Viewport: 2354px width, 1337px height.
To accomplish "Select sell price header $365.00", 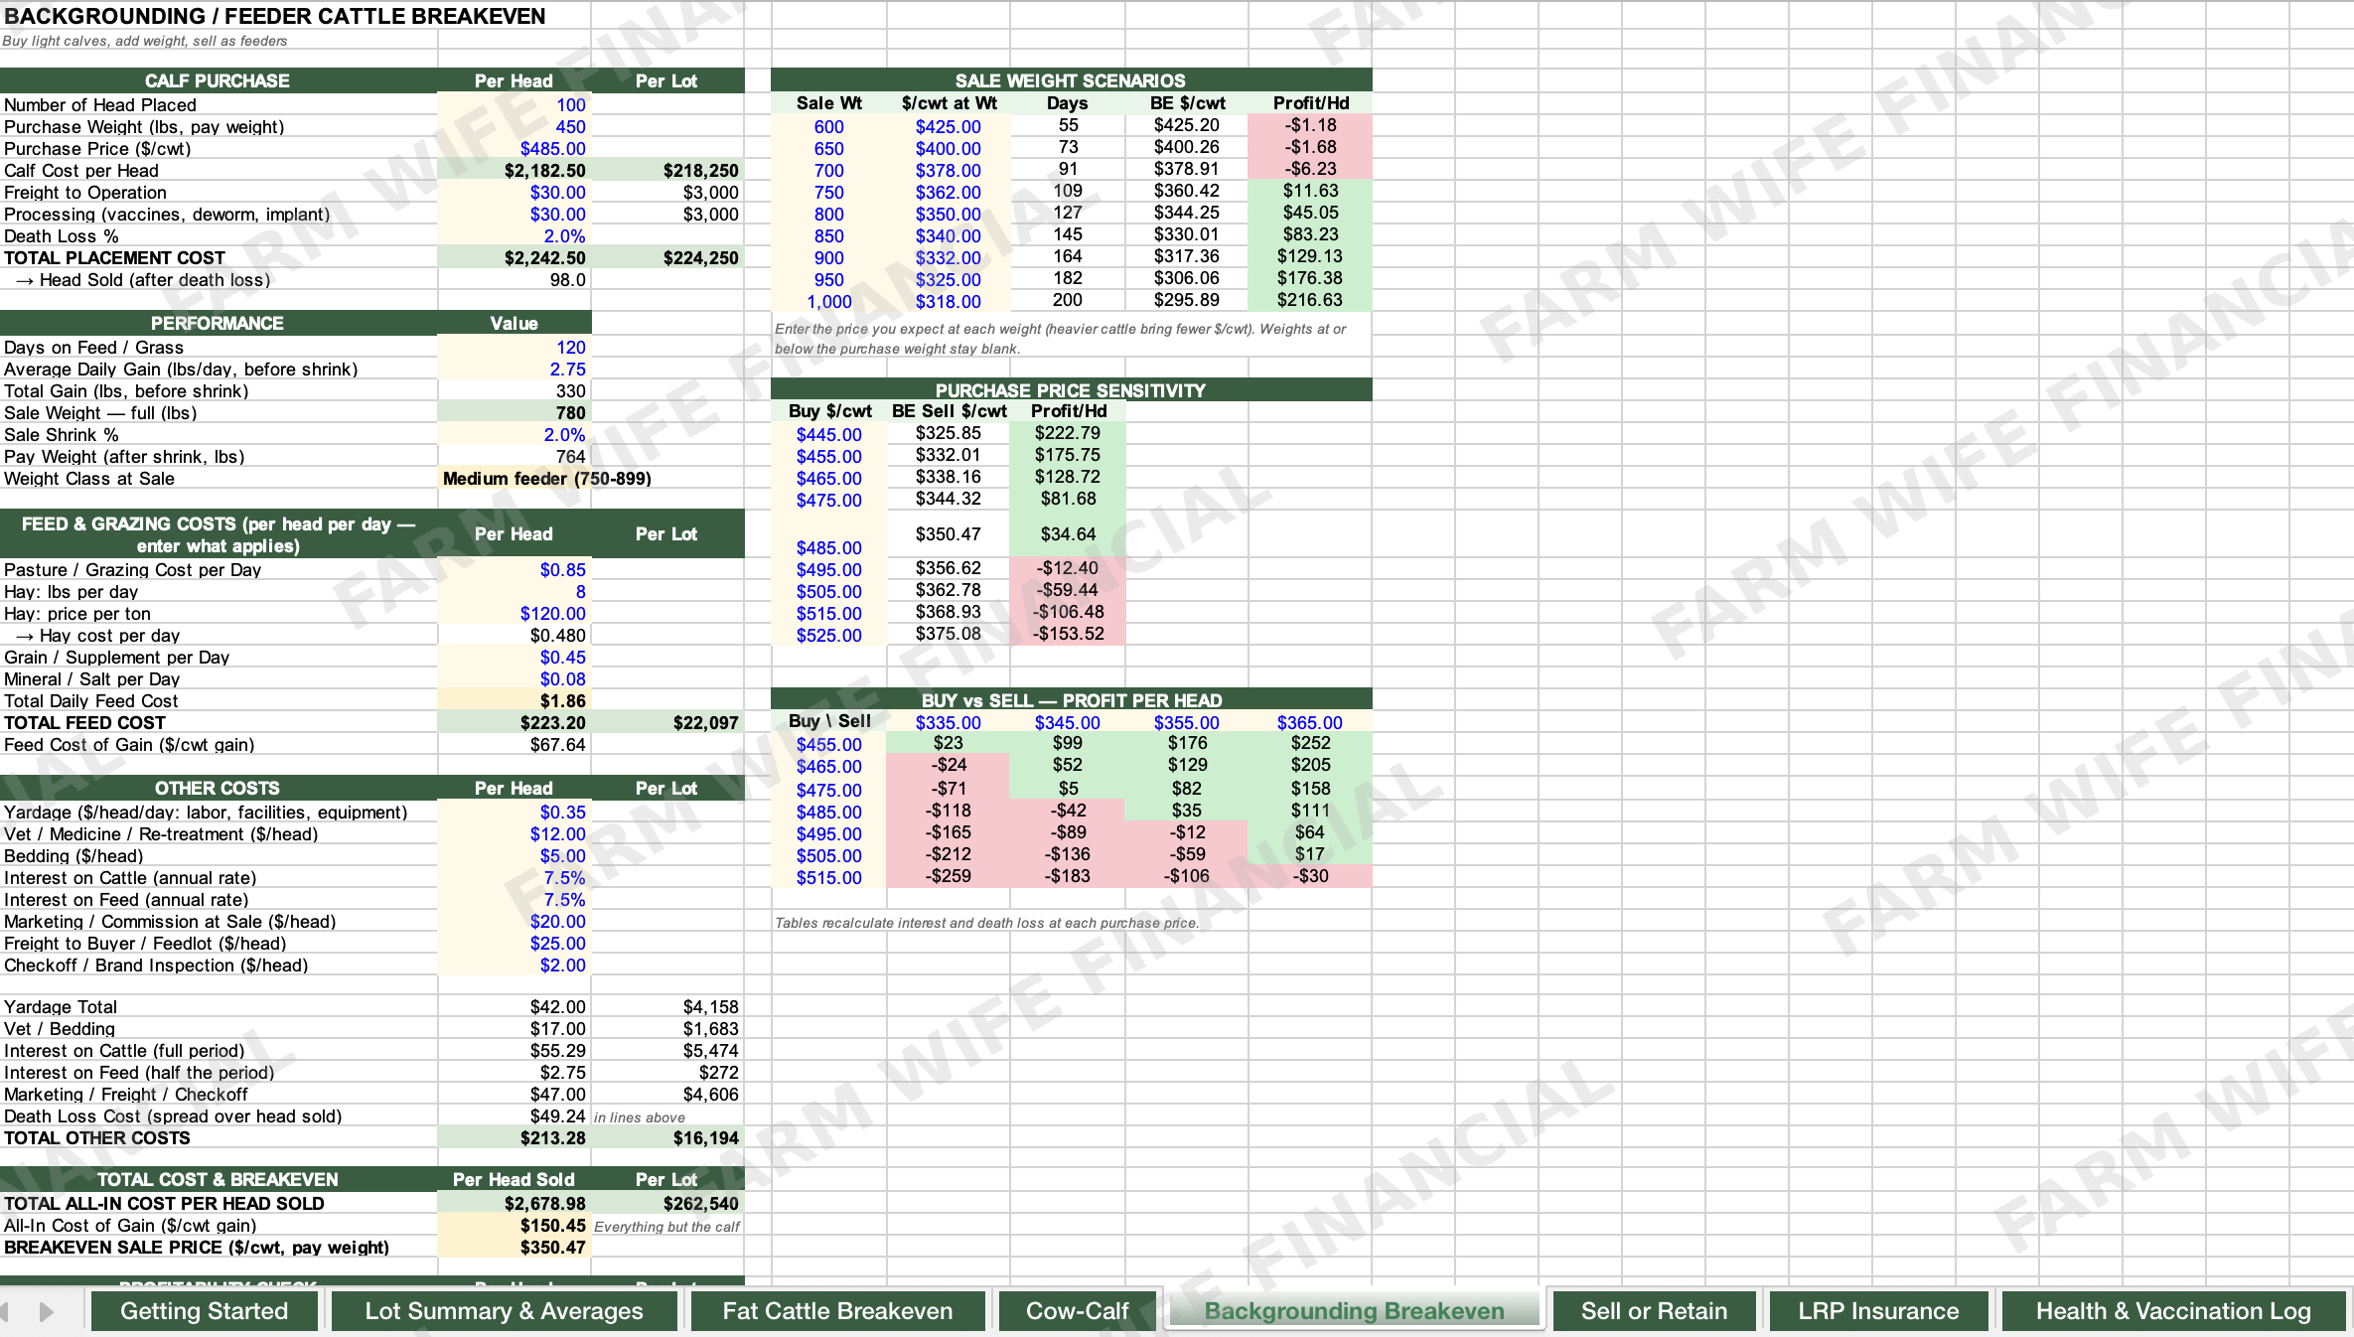I will [x=1310, y=722].
